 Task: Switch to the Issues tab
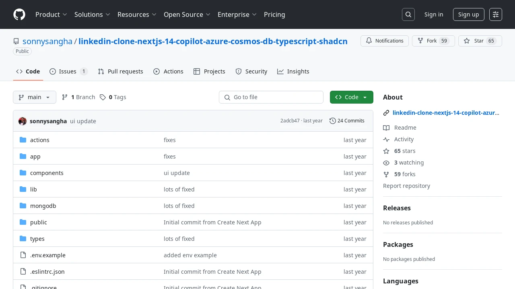tap(68, 71)
